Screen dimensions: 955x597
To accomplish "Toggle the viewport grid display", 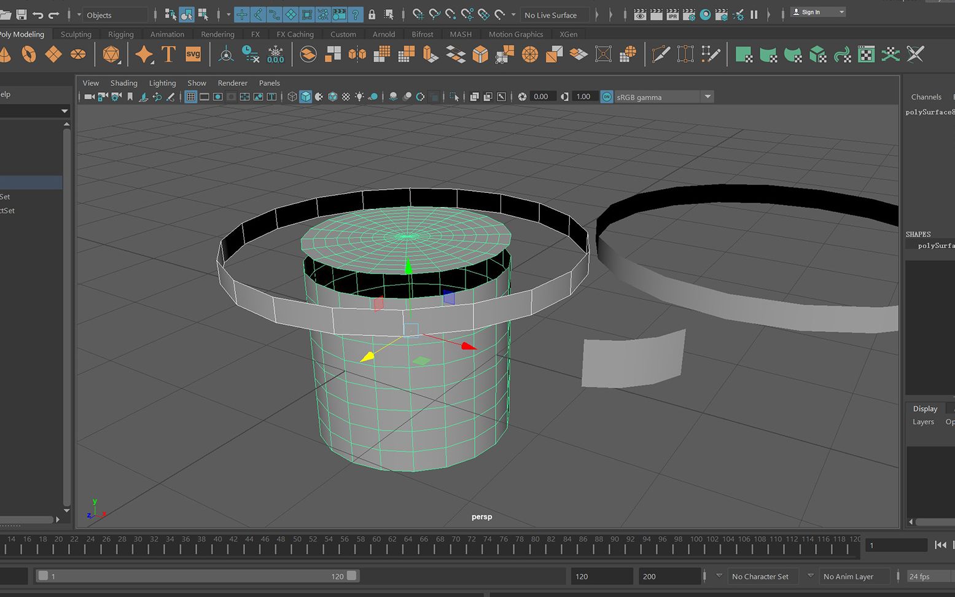I will [x=190, y=97].
